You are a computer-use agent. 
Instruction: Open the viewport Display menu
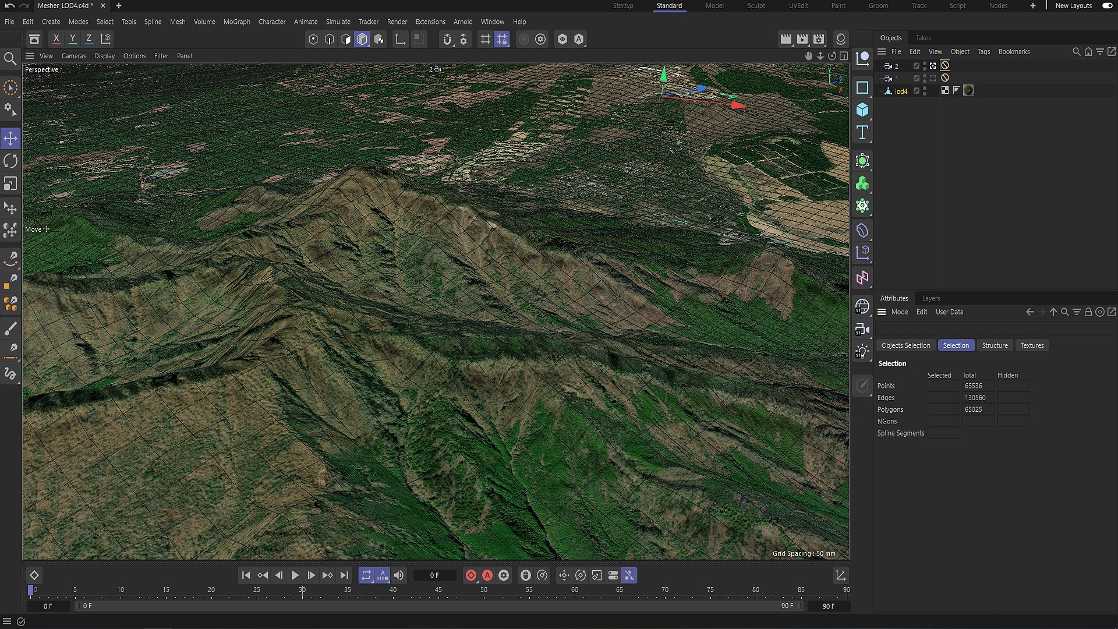coord(104,56)
